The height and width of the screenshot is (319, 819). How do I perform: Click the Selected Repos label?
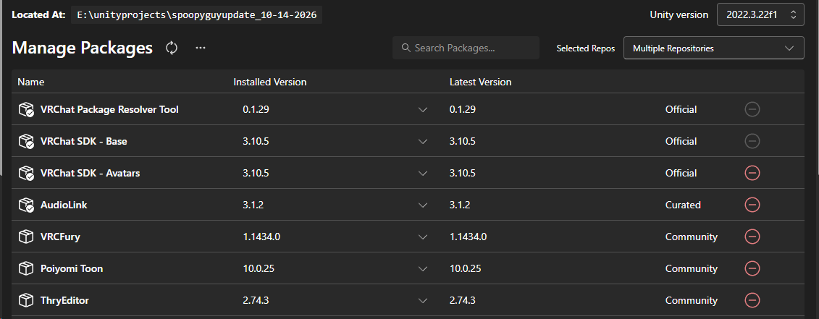586,48
